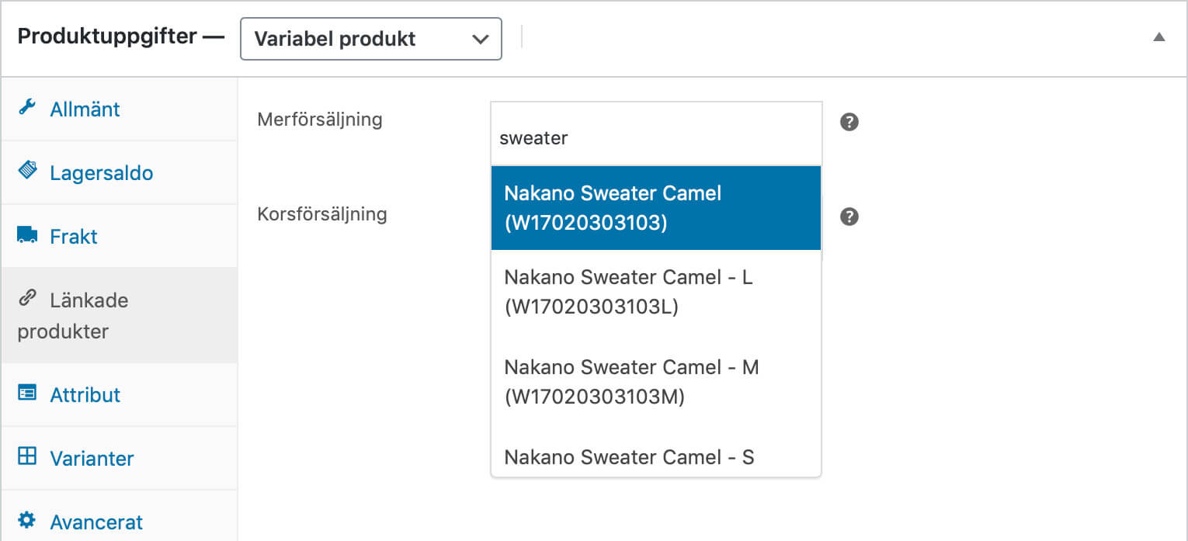Click the wrench icon beside Allmänt

[x=27, y=108]
